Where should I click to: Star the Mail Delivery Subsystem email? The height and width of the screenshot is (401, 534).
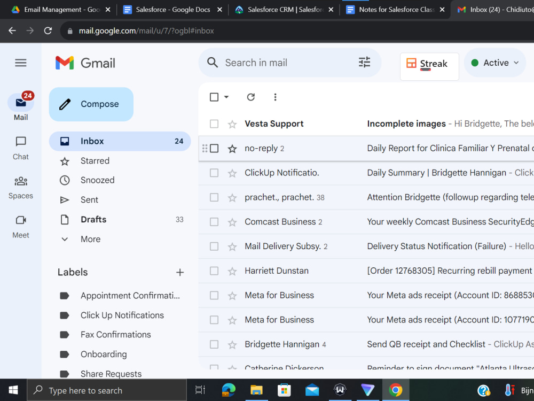click(232, 246)
